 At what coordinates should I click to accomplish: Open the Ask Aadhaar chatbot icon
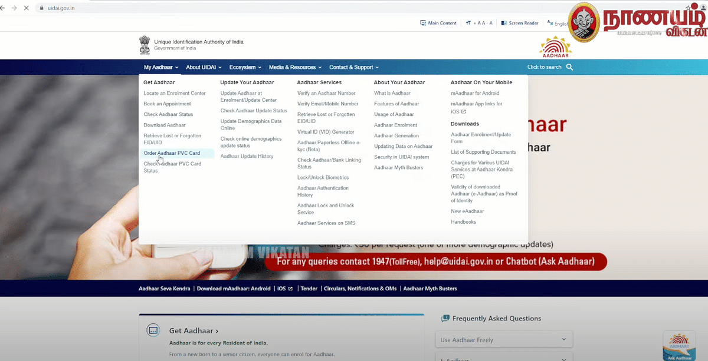[x=678, y=346]
